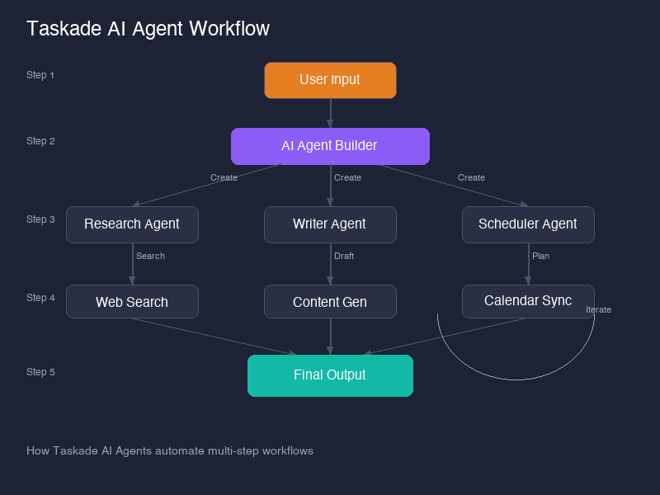The image size is (660, 495).
Task: Select the Final Output node
Action: point(330,375)
